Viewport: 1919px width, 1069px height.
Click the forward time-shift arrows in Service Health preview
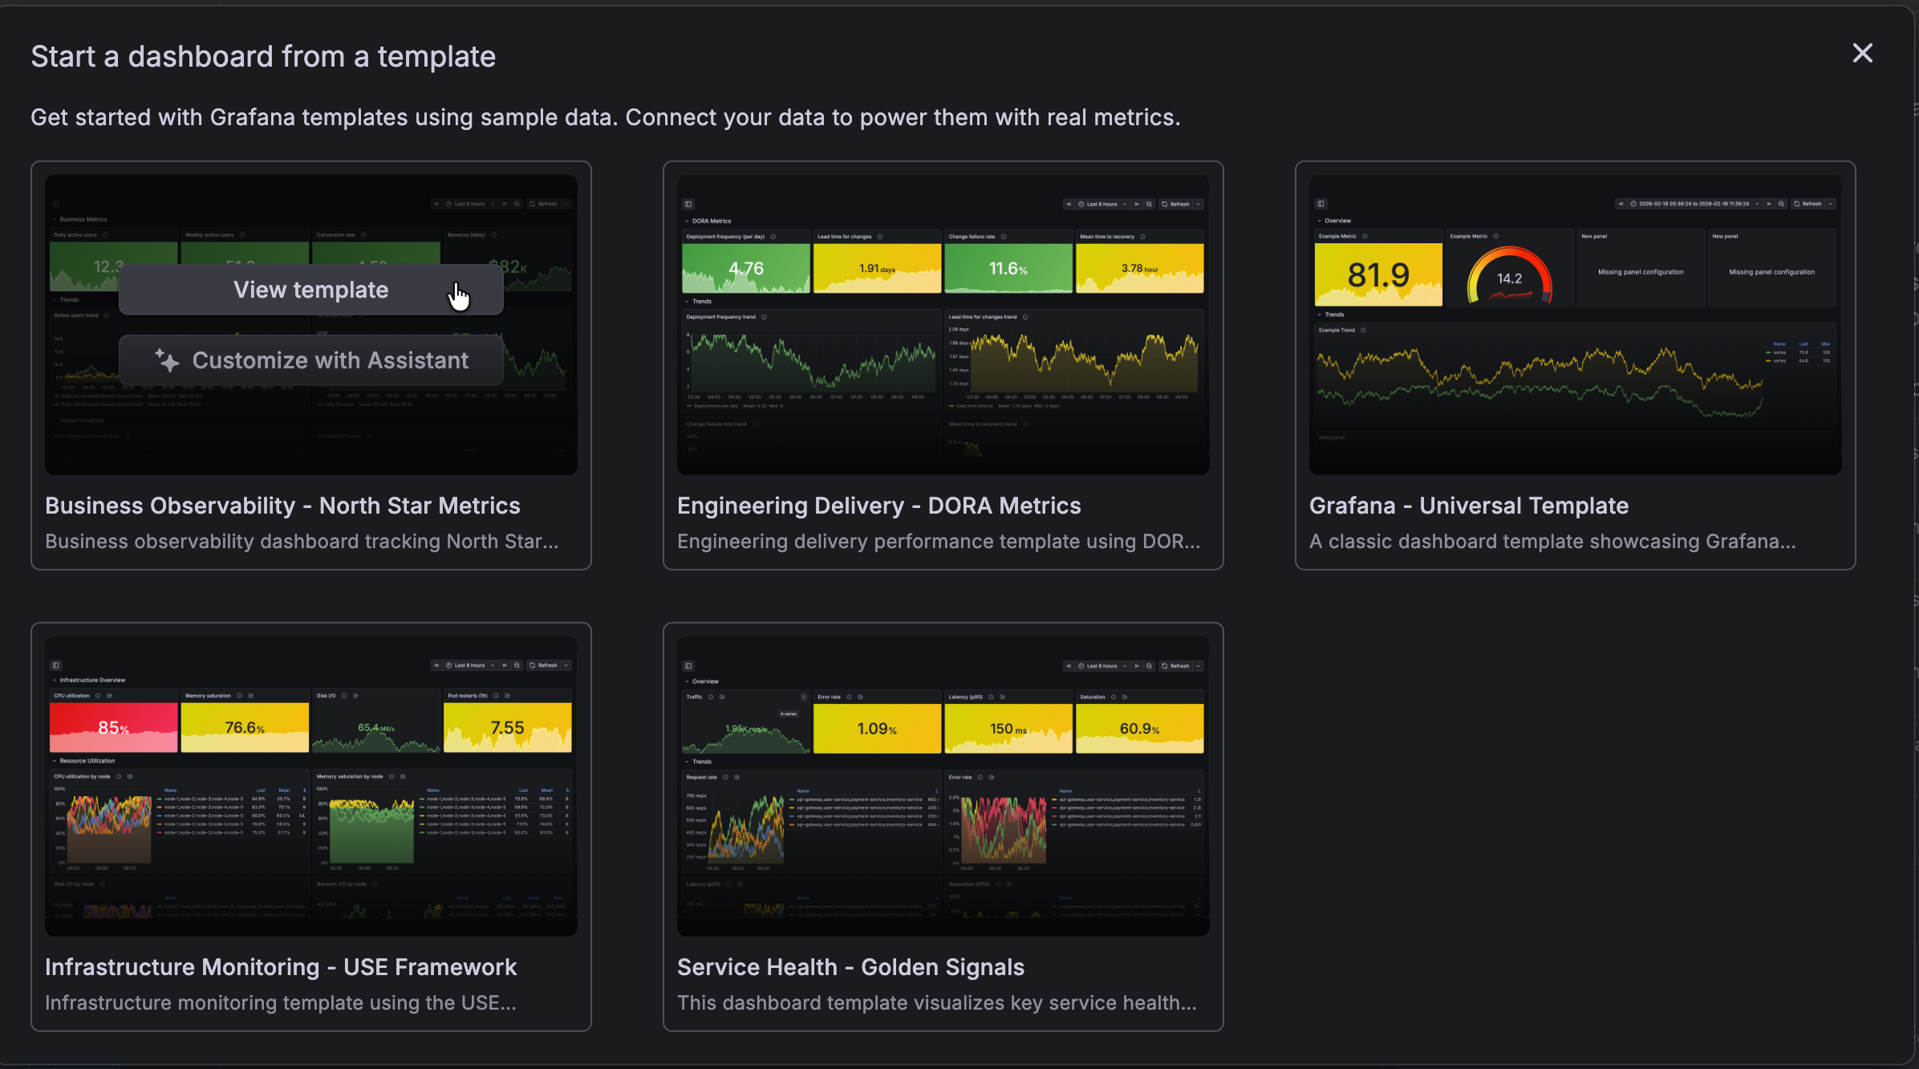[x=1137, y=665]
